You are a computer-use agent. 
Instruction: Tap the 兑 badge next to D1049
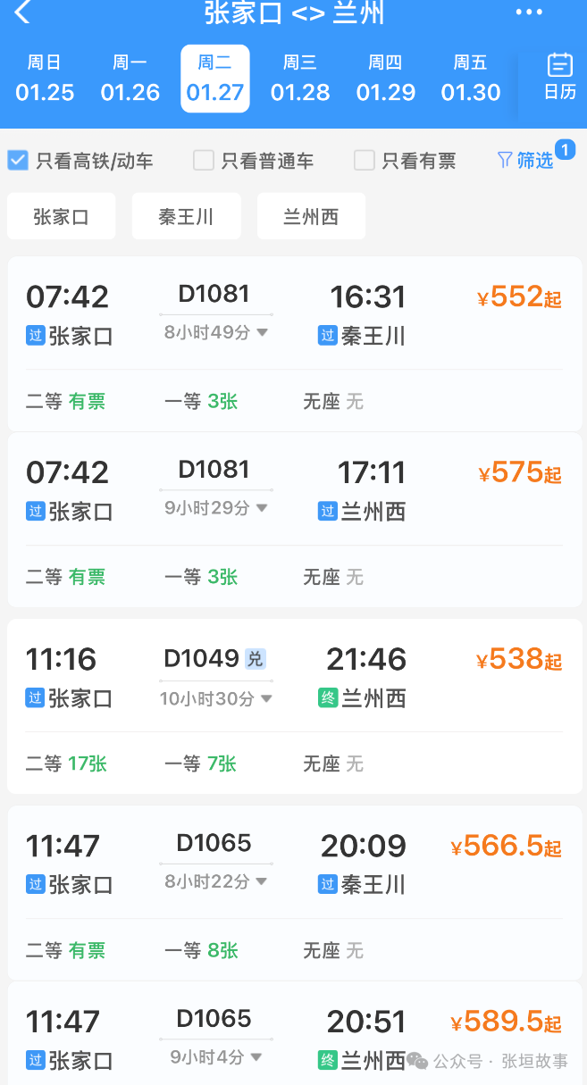256,659
